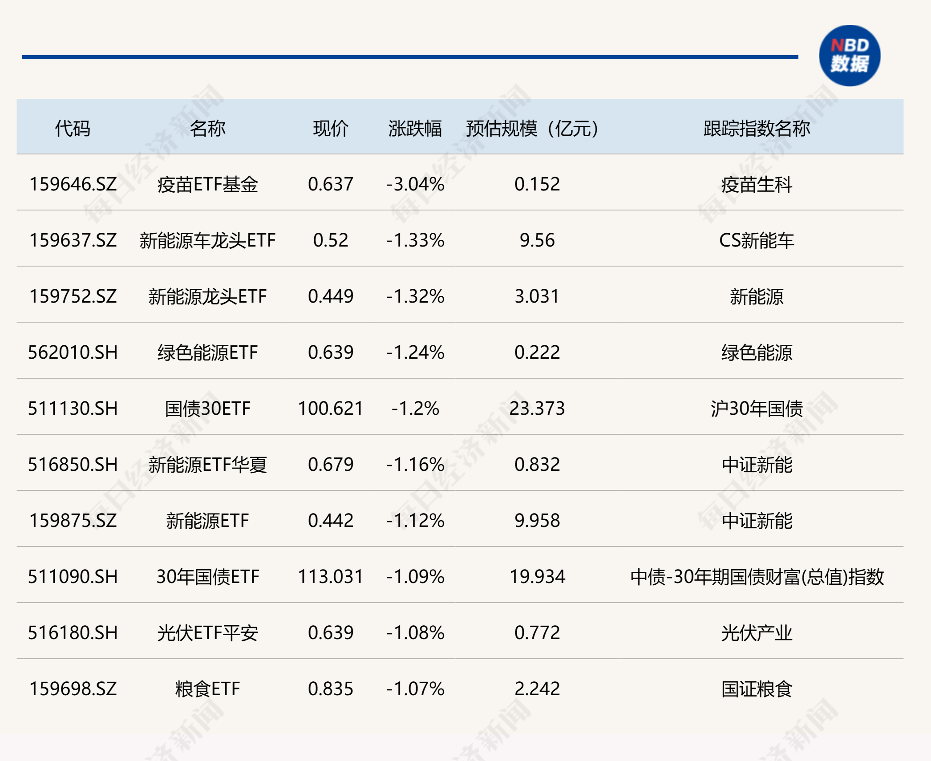Screen dimensions: 931x761
Task: Open the 疫苗ETF基金 name cell
Action: pos(207,184)
